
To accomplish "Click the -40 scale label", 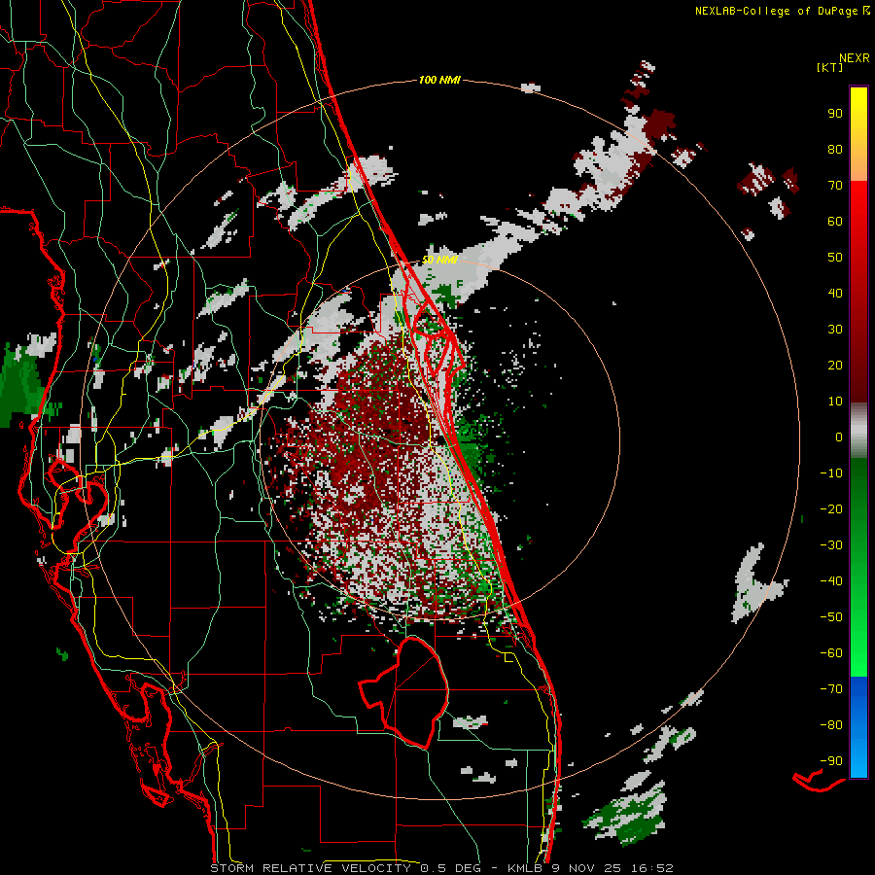I will (831, 581).
